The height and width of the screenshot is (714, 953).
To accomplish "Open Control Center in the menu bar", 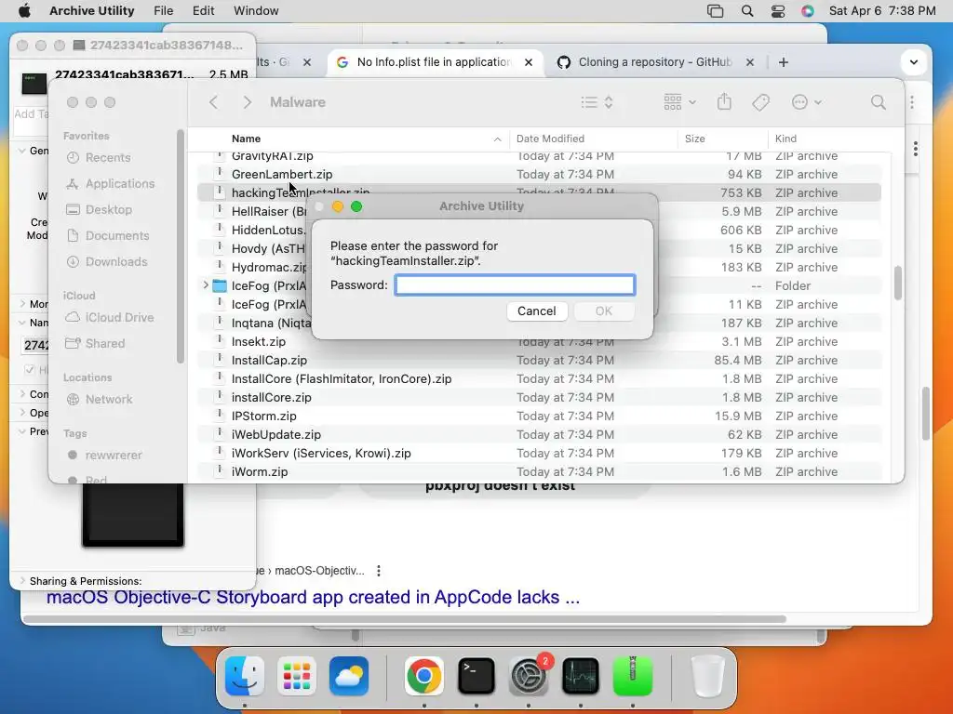I will pyautogui.click(x=777, y=11).
